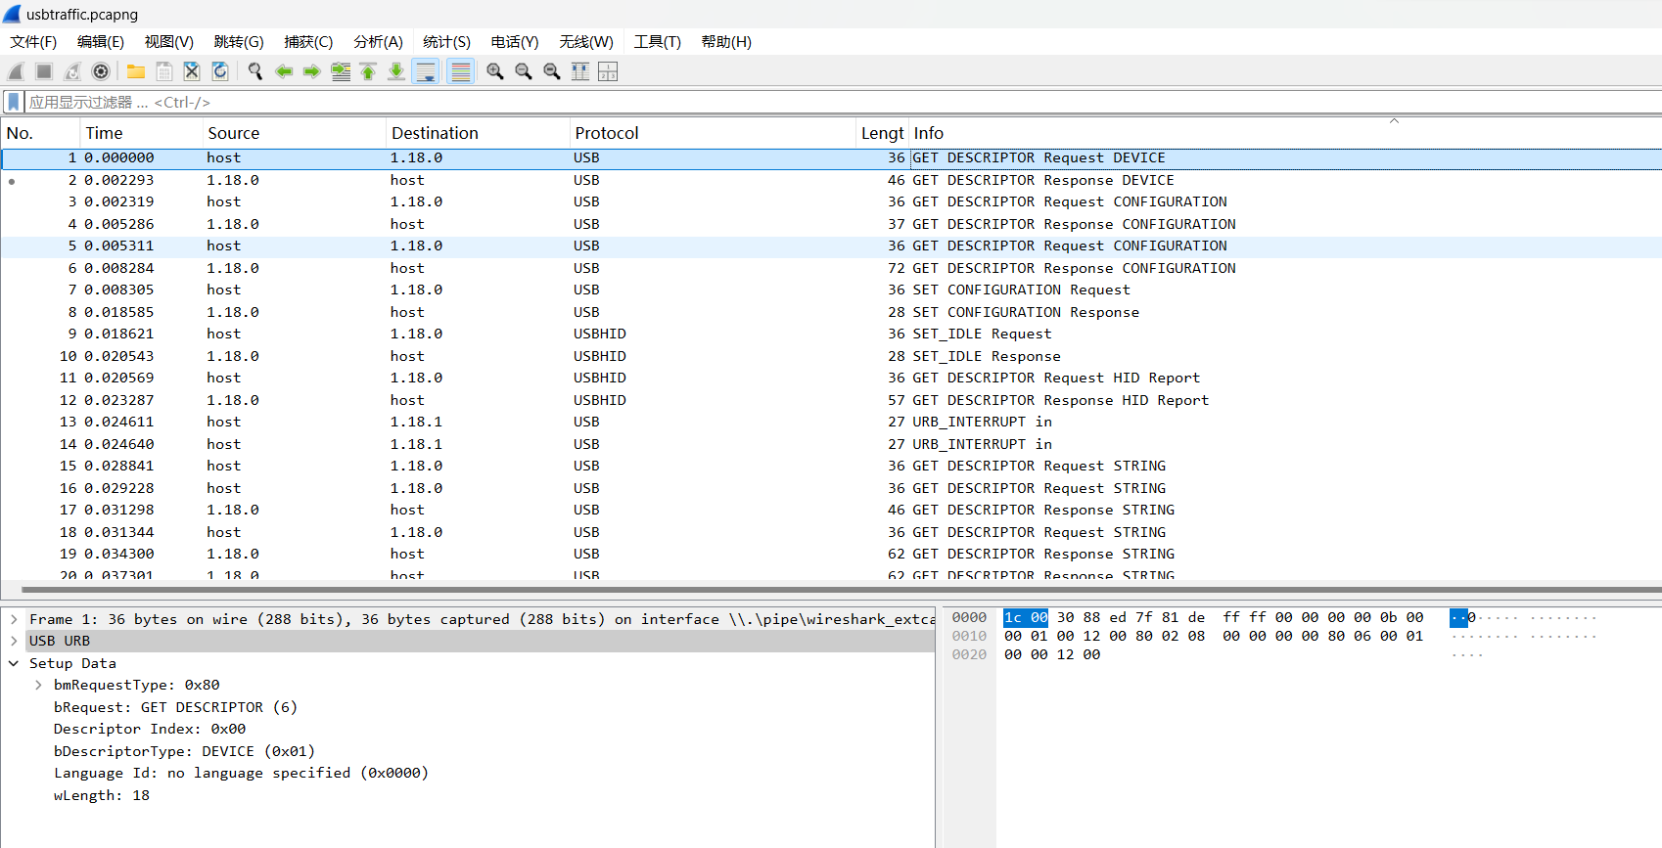Sort by the Info column header
The width and height of the screenshot is (1662, 848).
click(1285, 133)
